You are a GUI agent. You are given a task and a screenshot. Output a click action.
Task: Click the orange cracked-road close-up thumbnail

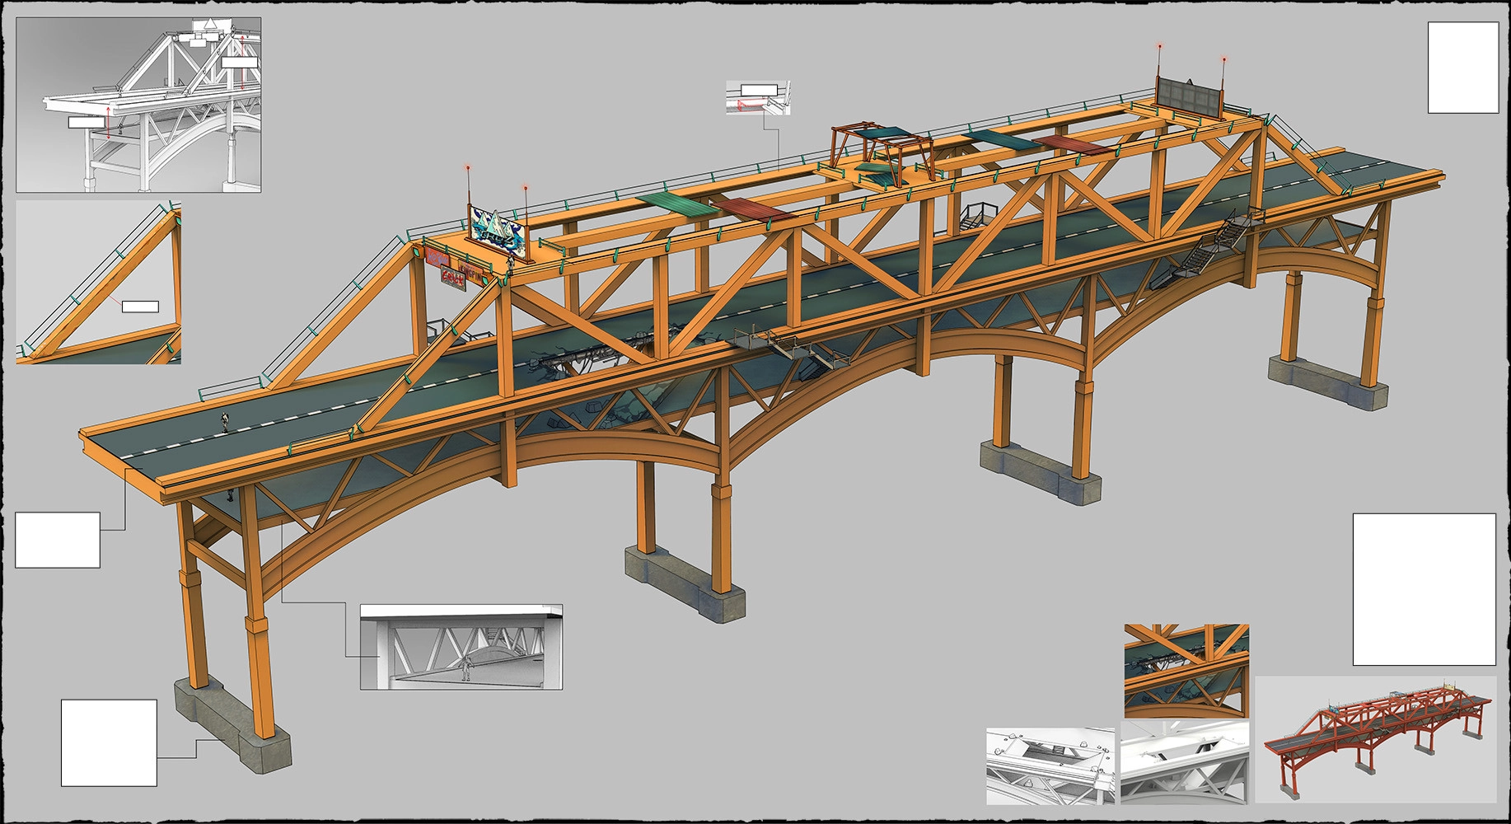(x=1186, y=671)
